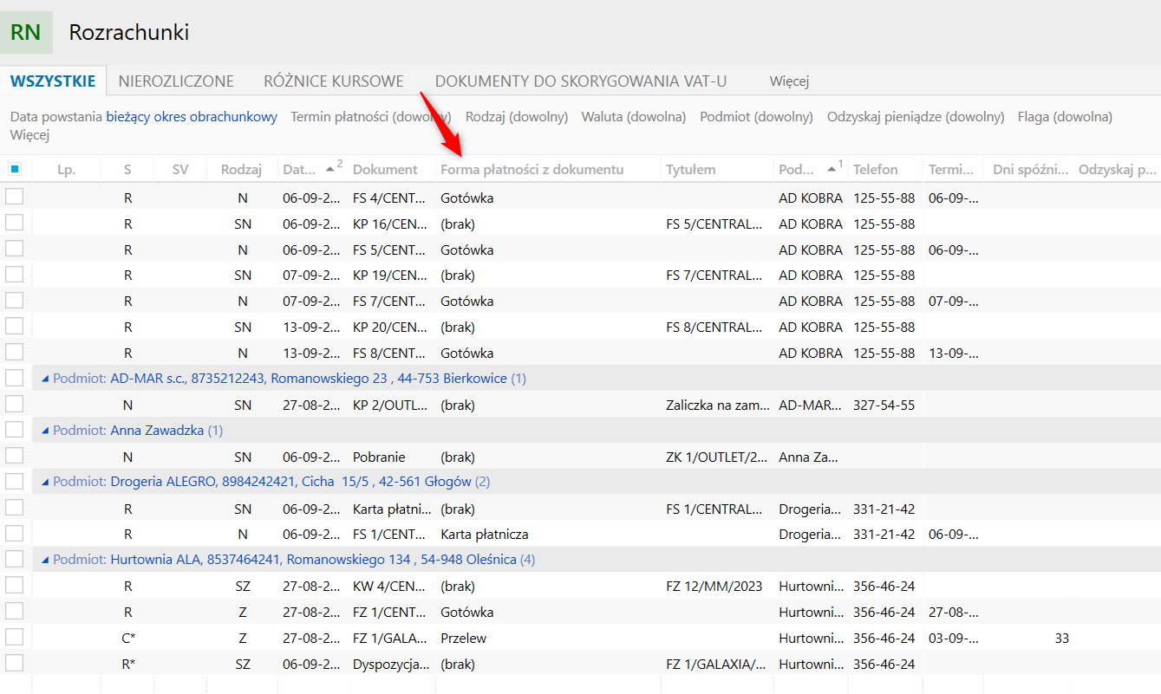Open the Waluta (dowolna) filter

[634, 117]
